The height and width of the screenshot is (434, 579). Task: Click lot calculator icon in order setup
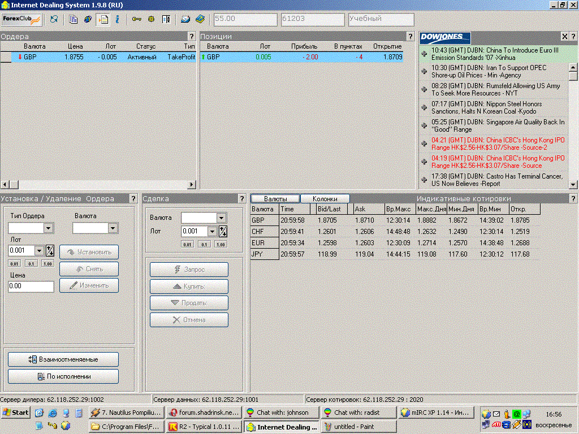50,250
